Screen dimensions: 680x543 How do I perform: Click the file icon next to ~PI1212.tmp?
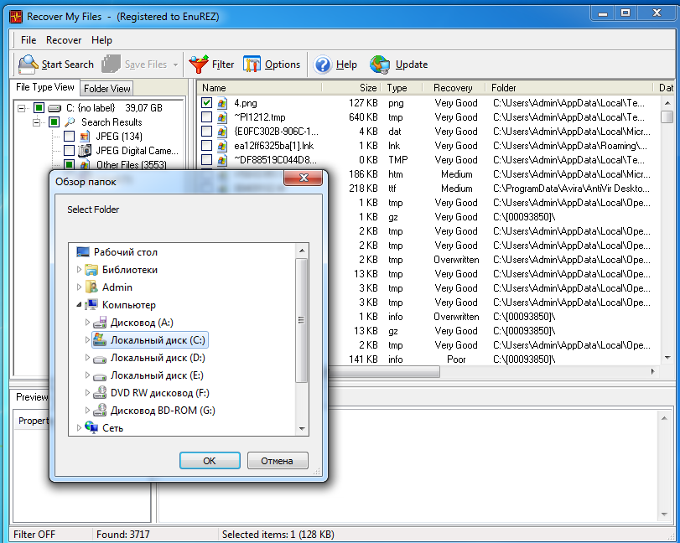222,117
